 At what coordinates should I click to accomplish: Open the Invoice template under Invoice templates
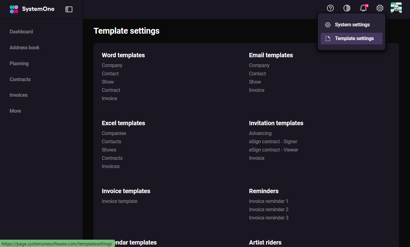coord(120,201)
